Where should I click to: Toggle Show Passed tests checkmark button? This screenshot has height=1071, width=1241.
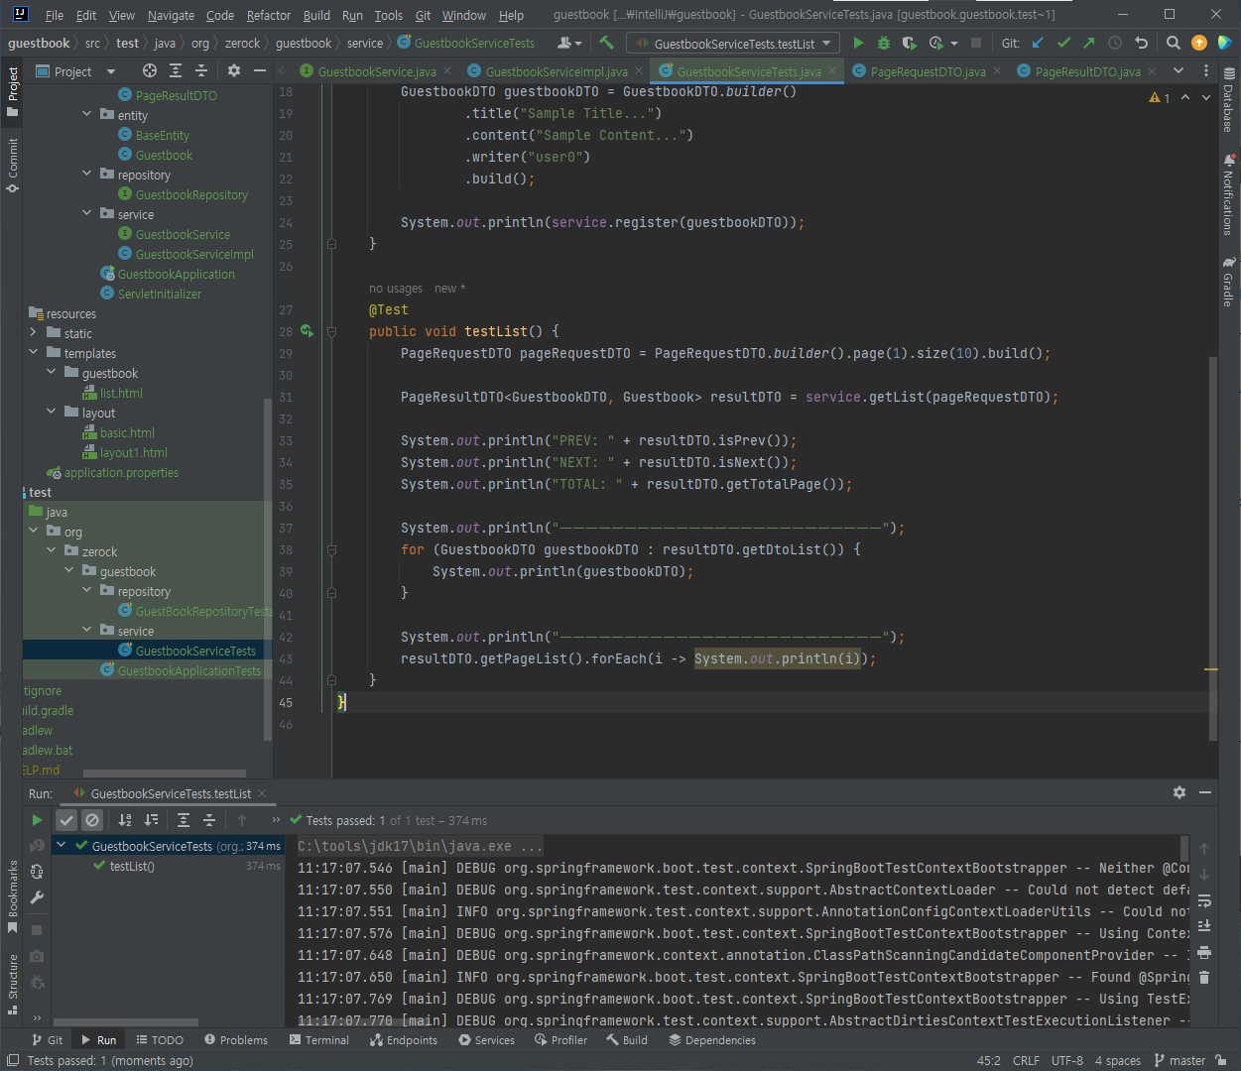(66, 820)
